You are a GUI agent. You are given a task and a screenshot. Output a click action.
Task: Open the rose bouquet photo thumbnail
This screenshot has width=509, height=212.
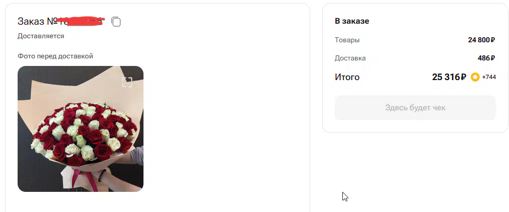[81, 129]
